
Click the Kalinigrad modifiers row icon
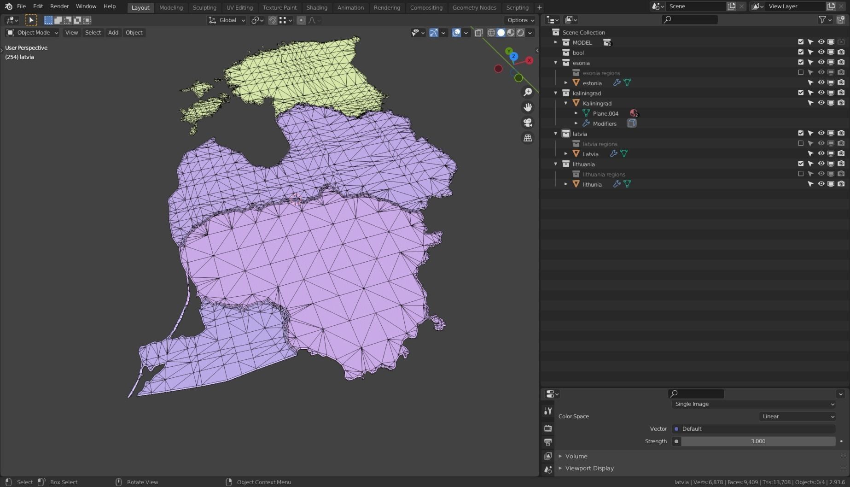pos(586,123)
